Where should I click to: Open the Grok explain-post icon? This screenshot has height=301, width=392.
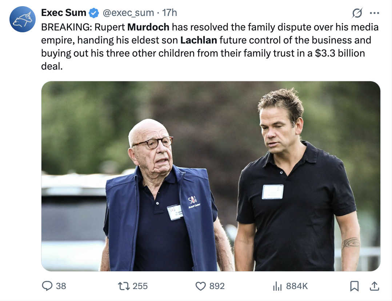point(357,13)
